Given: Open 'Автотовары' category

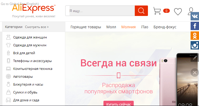Looking at the screenshot, I should pyautogui.click(x=23, y=77).
